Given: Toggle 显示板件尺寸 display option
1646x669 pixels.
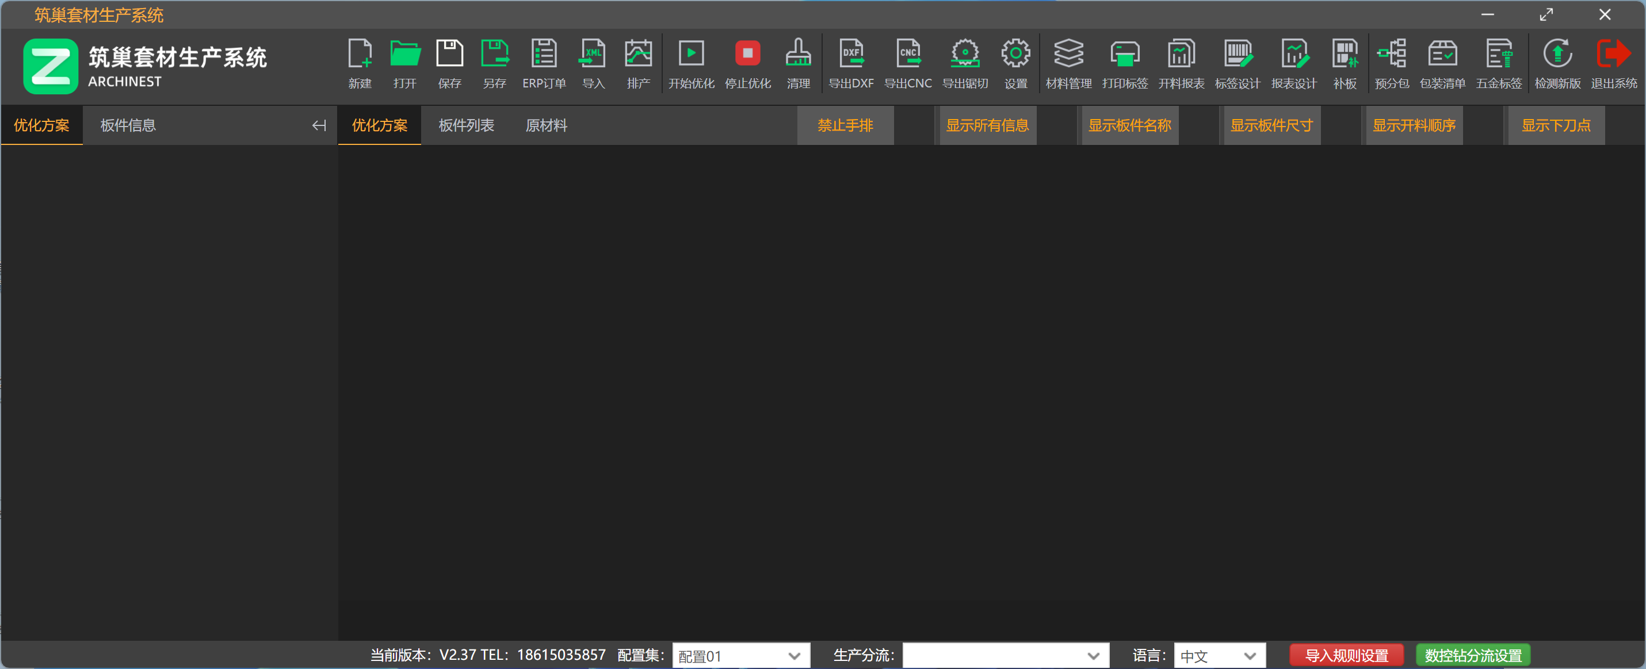Looking at the screenshot, I should click(x=1271, y=125).
